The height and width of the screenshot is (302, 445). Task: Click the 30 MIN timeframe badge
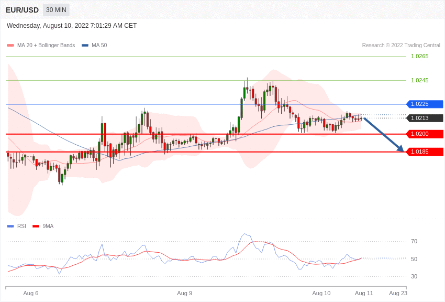coord(56,10)
